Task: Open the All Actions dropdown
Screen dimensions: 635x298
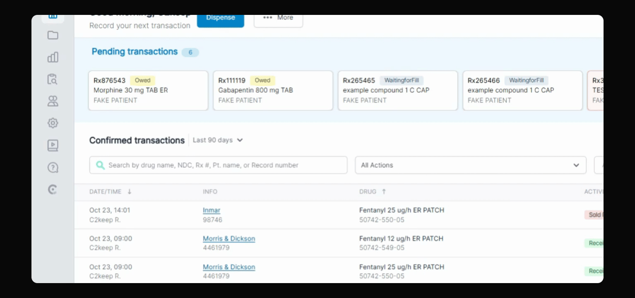Action: click(471, 165)
